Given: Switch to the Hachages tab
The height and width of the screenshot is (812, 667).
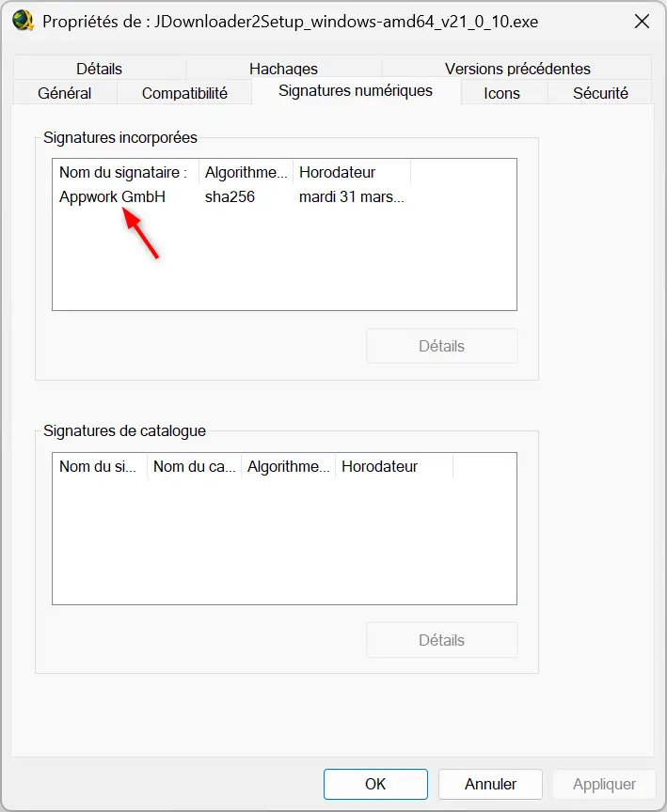Looking at the screenshot, I should 283,69.
